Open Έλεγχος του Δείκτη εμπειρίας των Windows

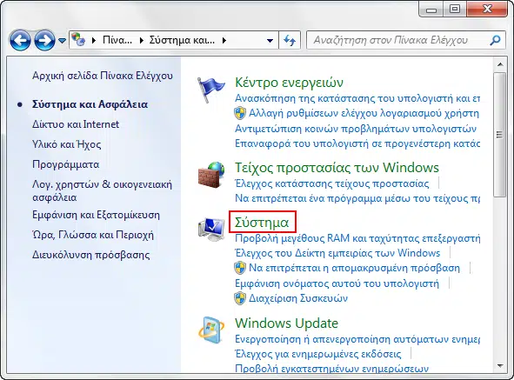coord(337,253)
